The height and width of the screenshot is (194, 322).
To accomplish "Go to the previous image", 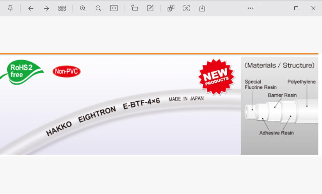I will pyautogui.click(x=31, y=9).
